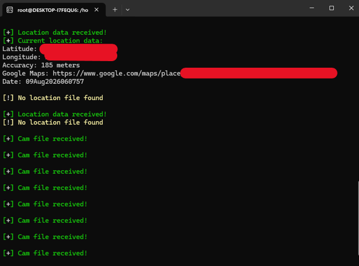Open the Google Maps URL link
Screen dimensions: 359x266
[117, 73]
